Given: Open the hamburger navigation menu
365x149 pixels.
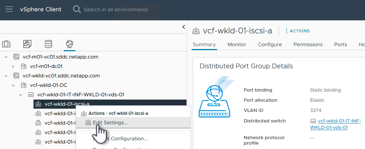Looking at the screenshot, I should point(9,9).
